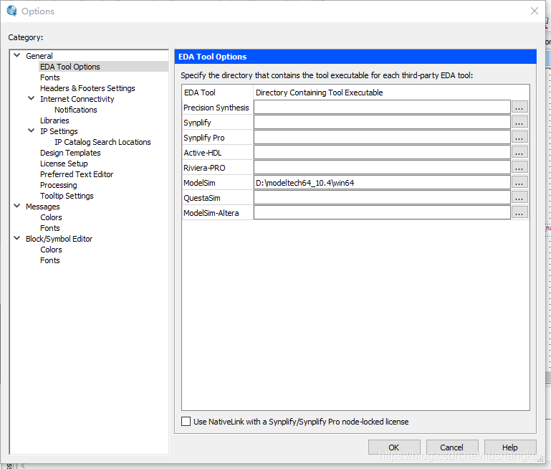Browse for Synplify Pro directory
The height and width of the screenshot is (469, 551).
(519, 138)
